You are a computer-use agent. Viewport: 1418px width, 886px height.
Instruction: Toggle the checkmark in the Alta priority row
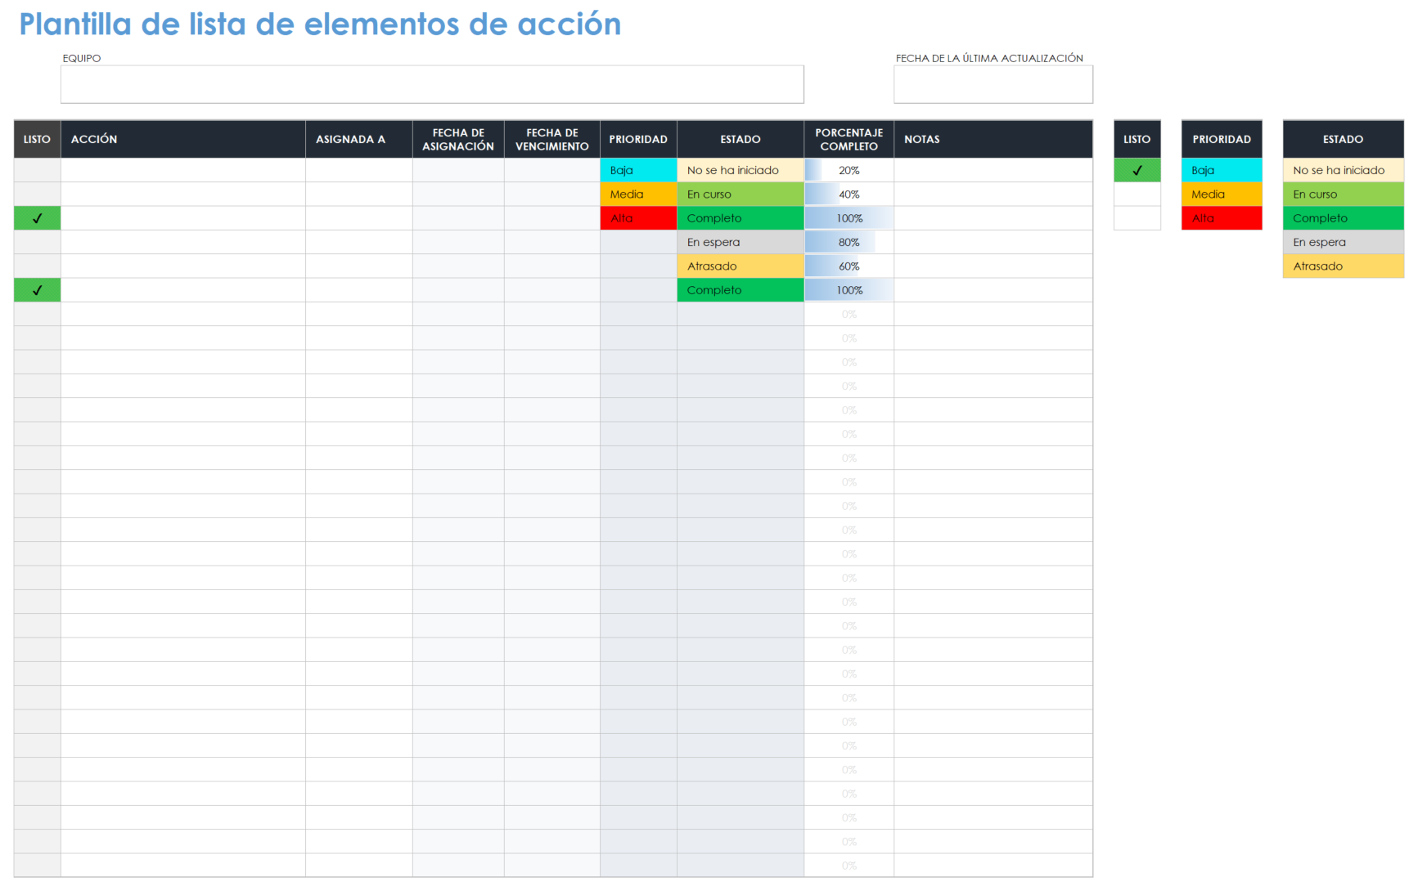click(37, 218)
